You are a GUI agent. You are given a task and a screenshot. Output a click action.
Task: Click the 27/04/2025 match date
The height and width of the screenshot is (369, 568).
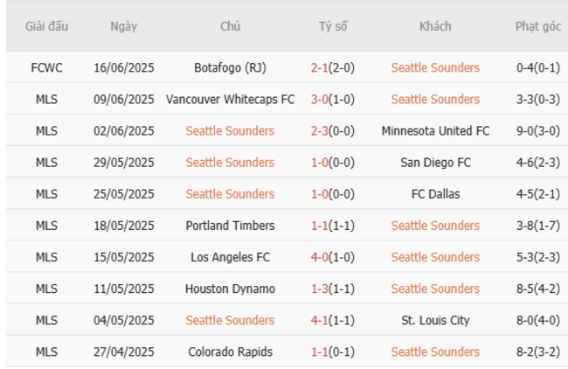[x=123, y=352]
